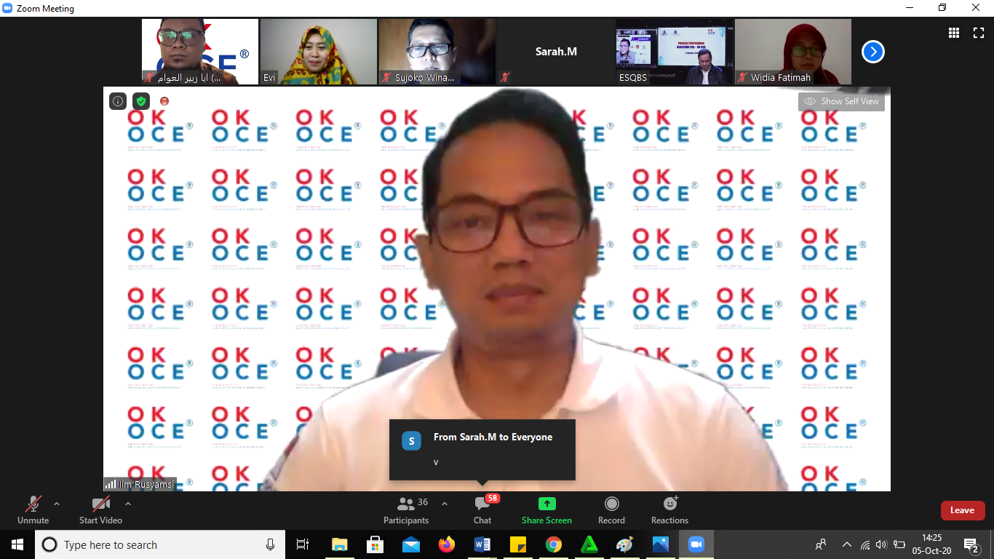Click the Share Screen button
This screenshot has height=559, width=994.
[x=546, y=510]
